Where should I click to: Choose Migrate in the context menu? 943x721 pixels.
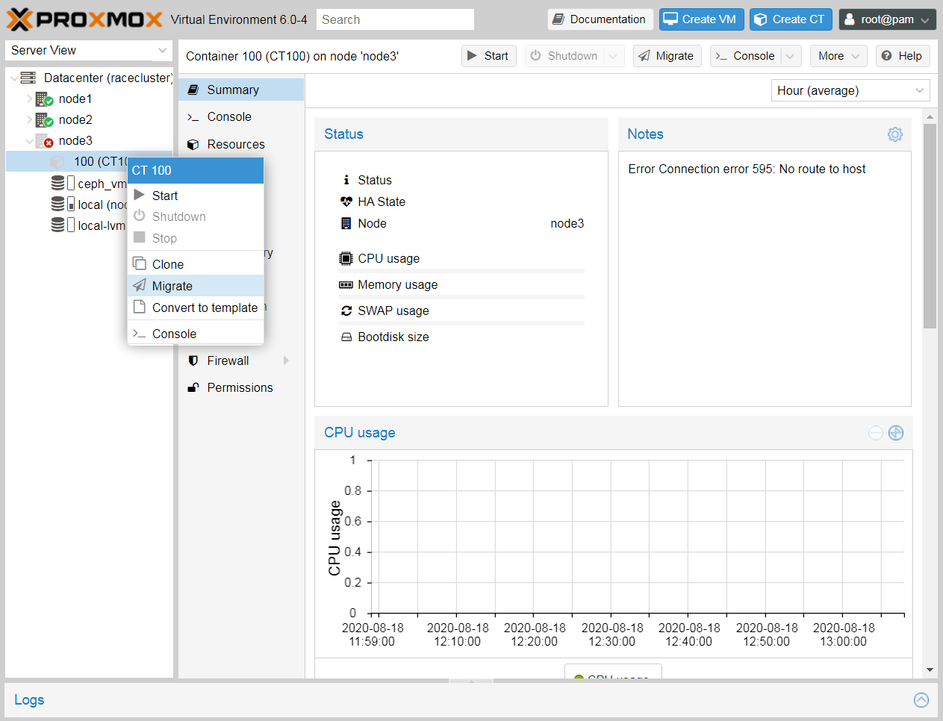coord(196,286)
